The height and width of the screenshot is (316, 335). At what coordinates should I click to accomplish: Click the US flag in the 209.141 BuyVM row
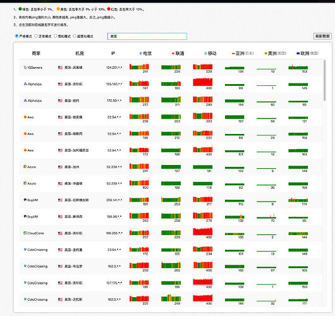point(60,200)
